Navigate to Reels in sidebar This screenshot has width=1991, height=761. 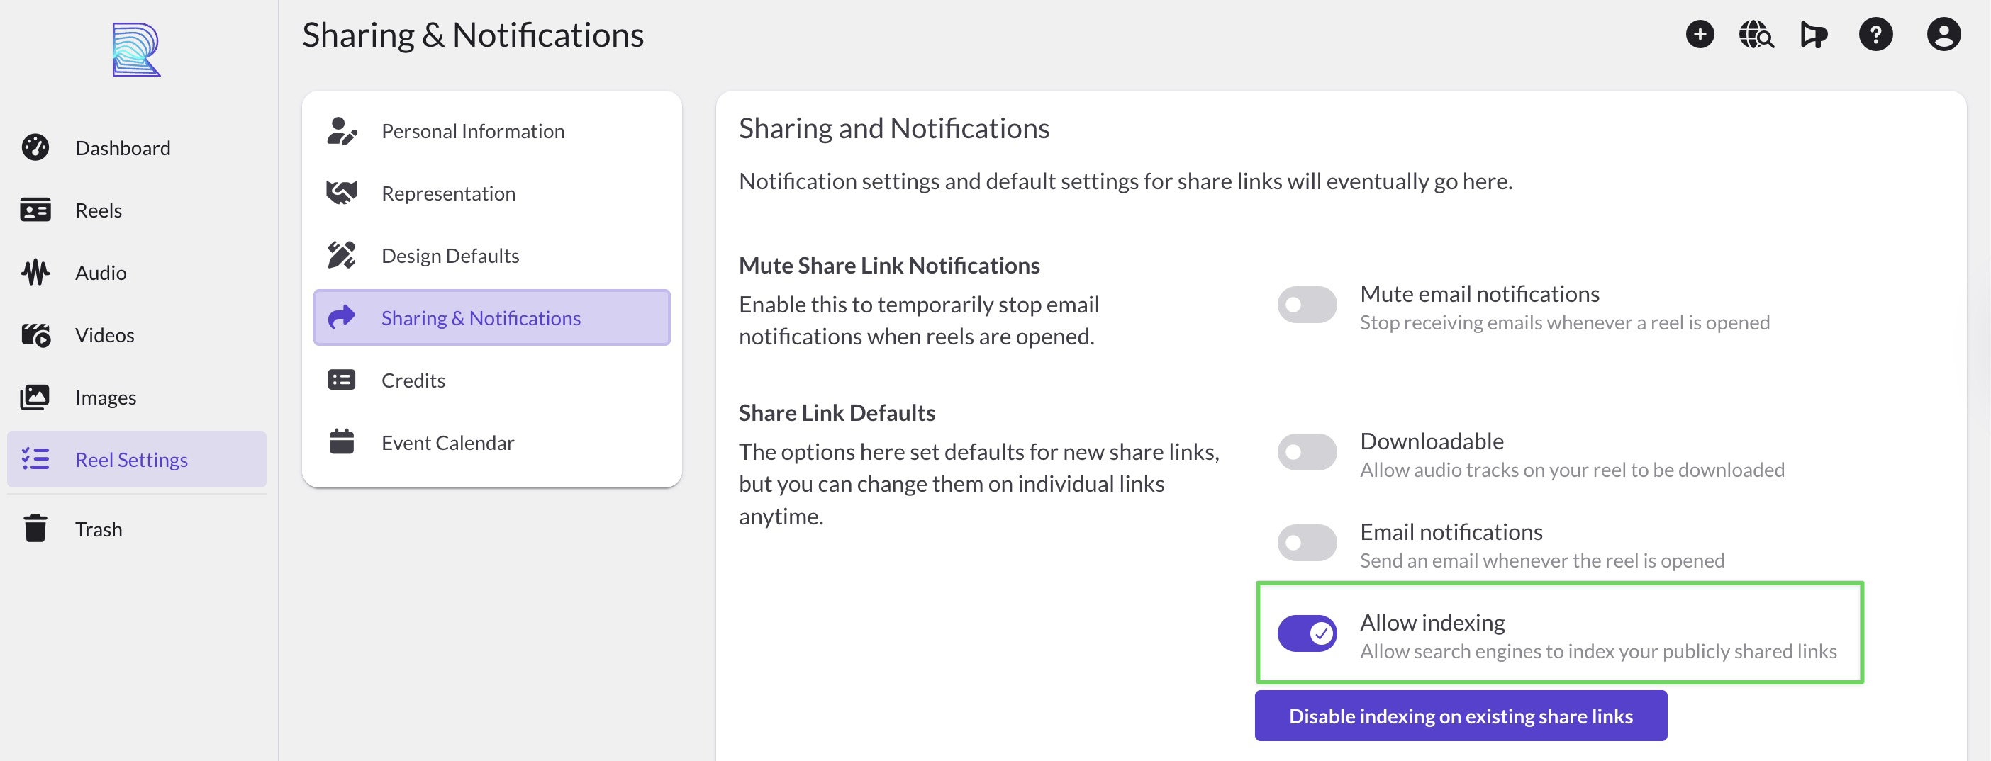coord(98,210)
